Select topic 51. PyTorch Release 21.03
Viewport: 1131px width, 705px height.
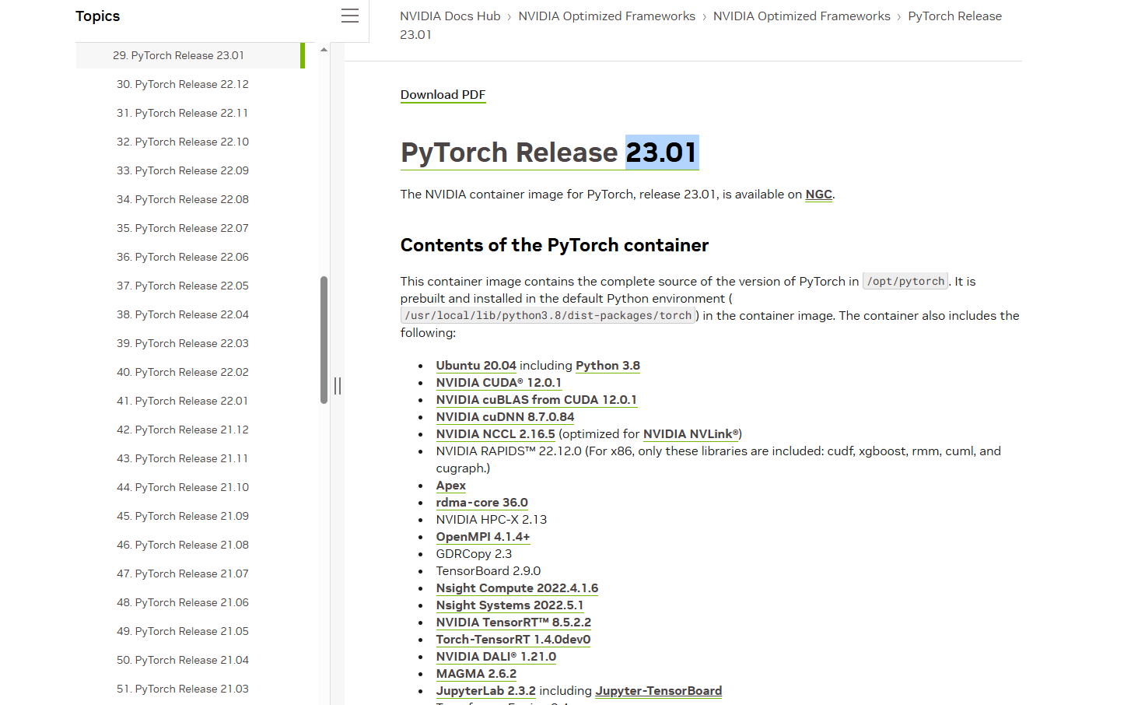point(183,689)
